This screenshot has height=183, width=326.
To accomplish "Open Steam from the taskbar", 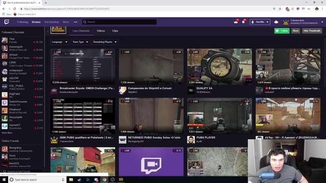I will (x=79, y=179).
